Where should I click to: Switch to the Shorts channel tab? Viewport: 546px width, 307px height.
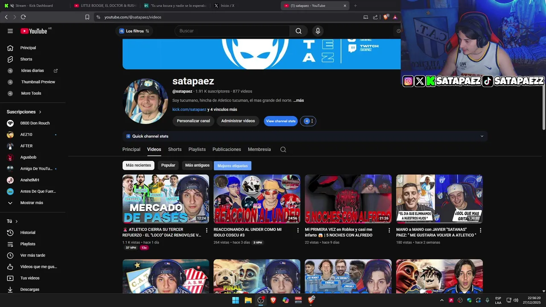175,150
